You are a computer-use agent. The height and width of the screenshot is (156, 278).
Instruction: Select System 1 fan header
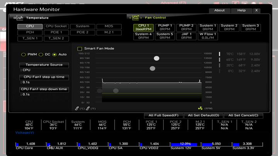(x=208, y=28)
